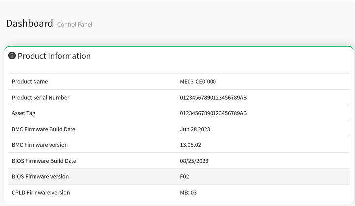
Task: Click the Asset Tag row label
Action: 24,113
